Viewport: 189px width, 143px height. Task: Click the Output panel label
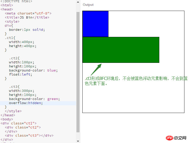tap(88, 5)
